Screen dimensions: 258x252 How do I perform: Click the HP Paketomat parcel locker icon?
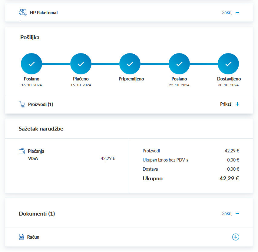[x=23, y=12]
